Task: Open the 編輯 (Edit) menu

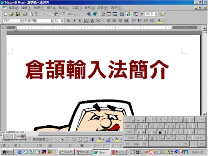Action: point(26,8)
